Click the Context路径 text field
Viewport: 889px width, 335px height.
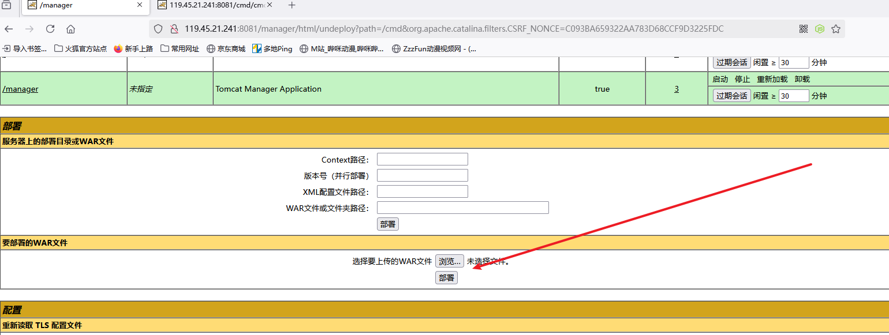(422, 159)
